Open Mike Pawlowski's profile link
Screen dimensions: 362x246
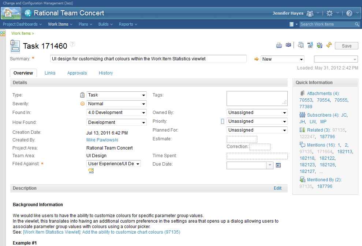102,140
